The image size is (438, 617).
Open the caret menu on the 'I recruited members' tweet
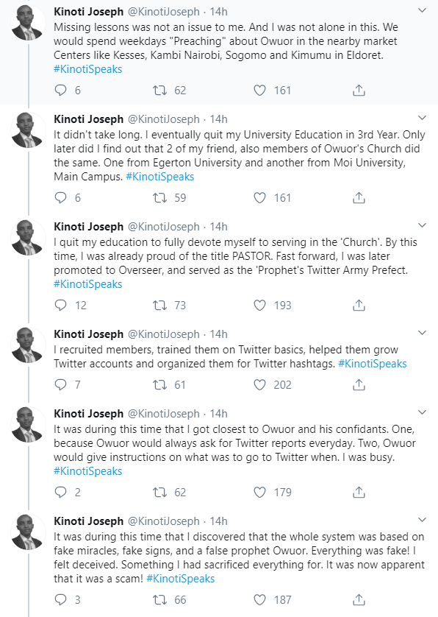pyautogui.click(x=422, y=333)
